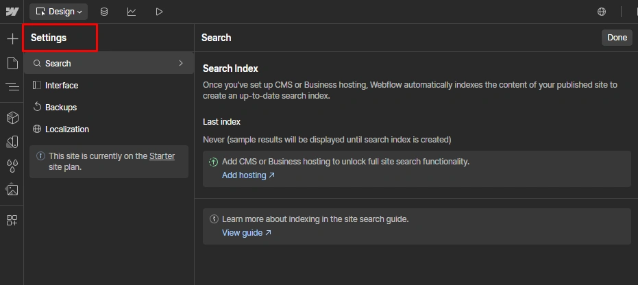Click the info icon in site plan notice
Viewport: 638px width, 285px height.
40,156
